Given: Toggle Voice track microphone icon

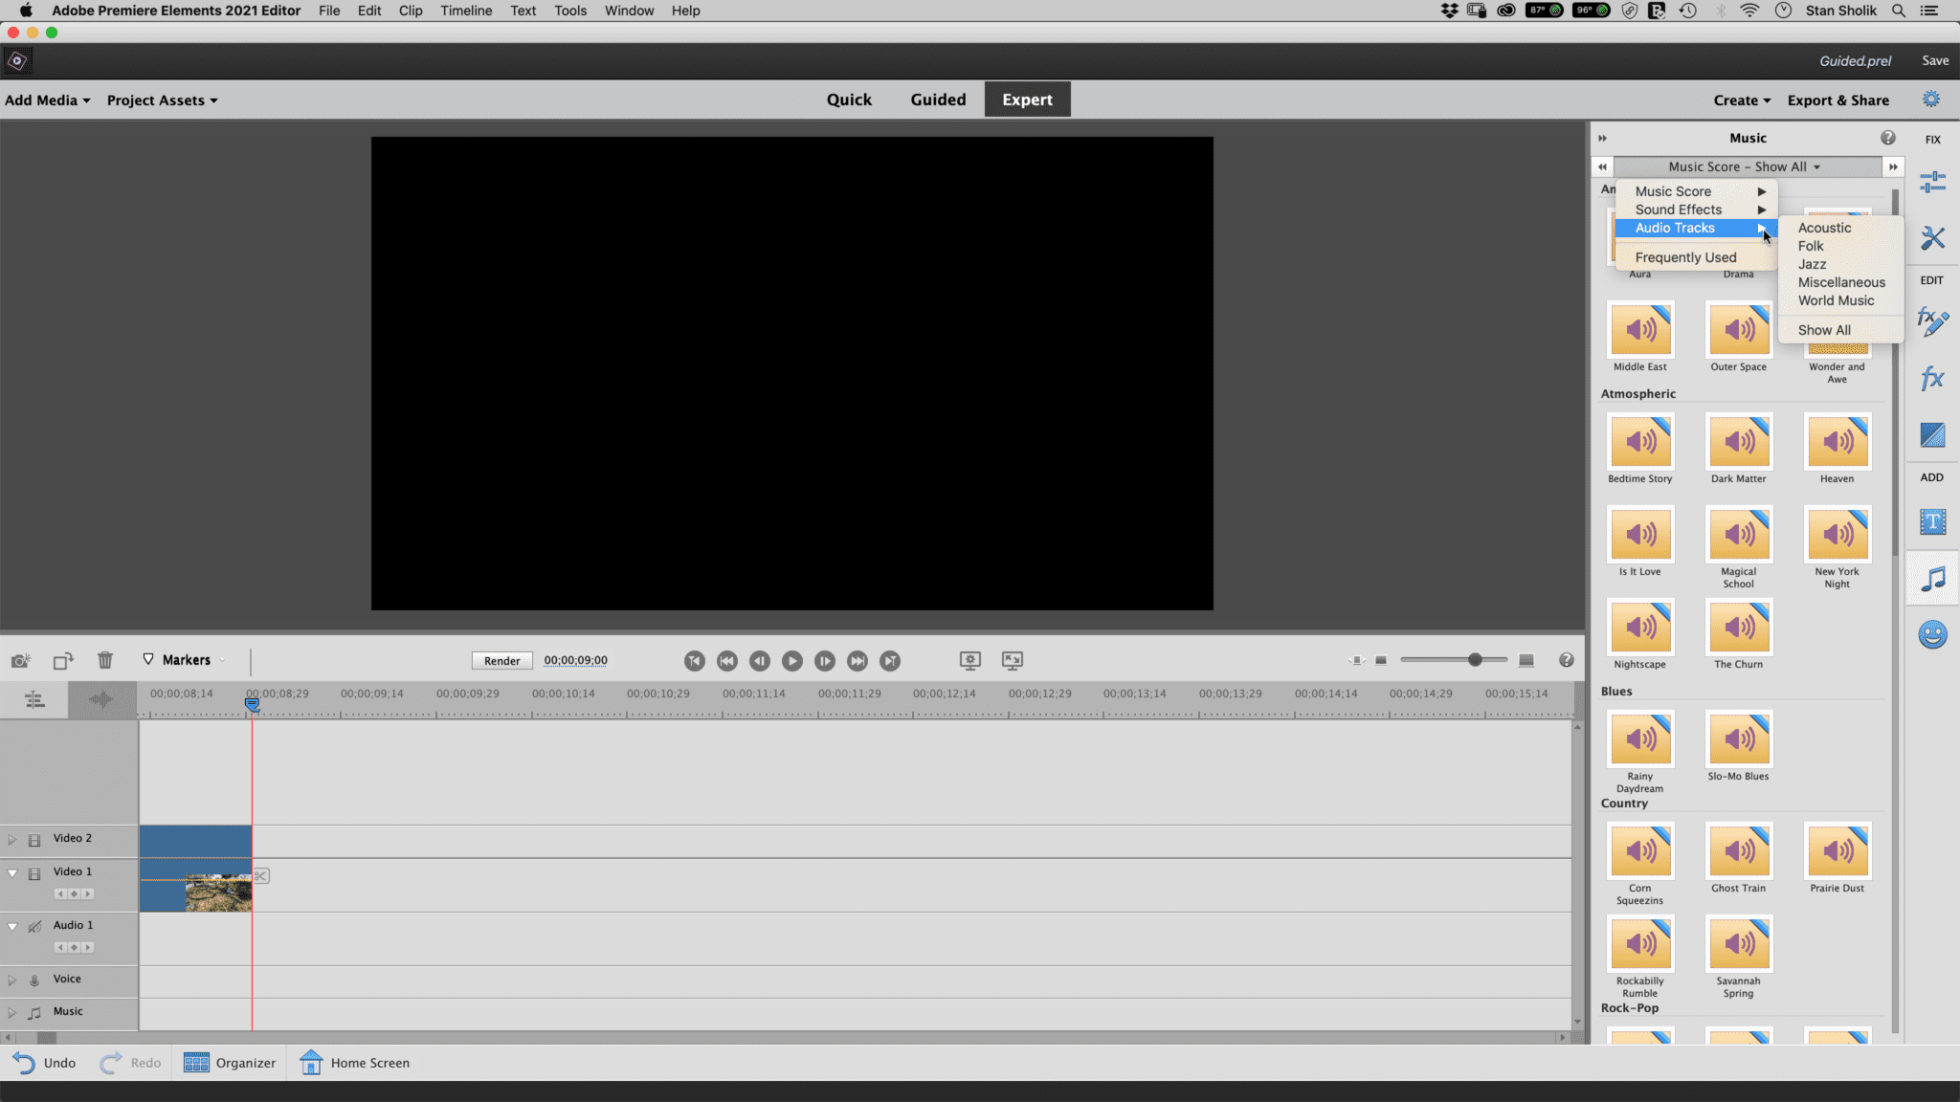Looking at the screenshot, I should [34, 981].
